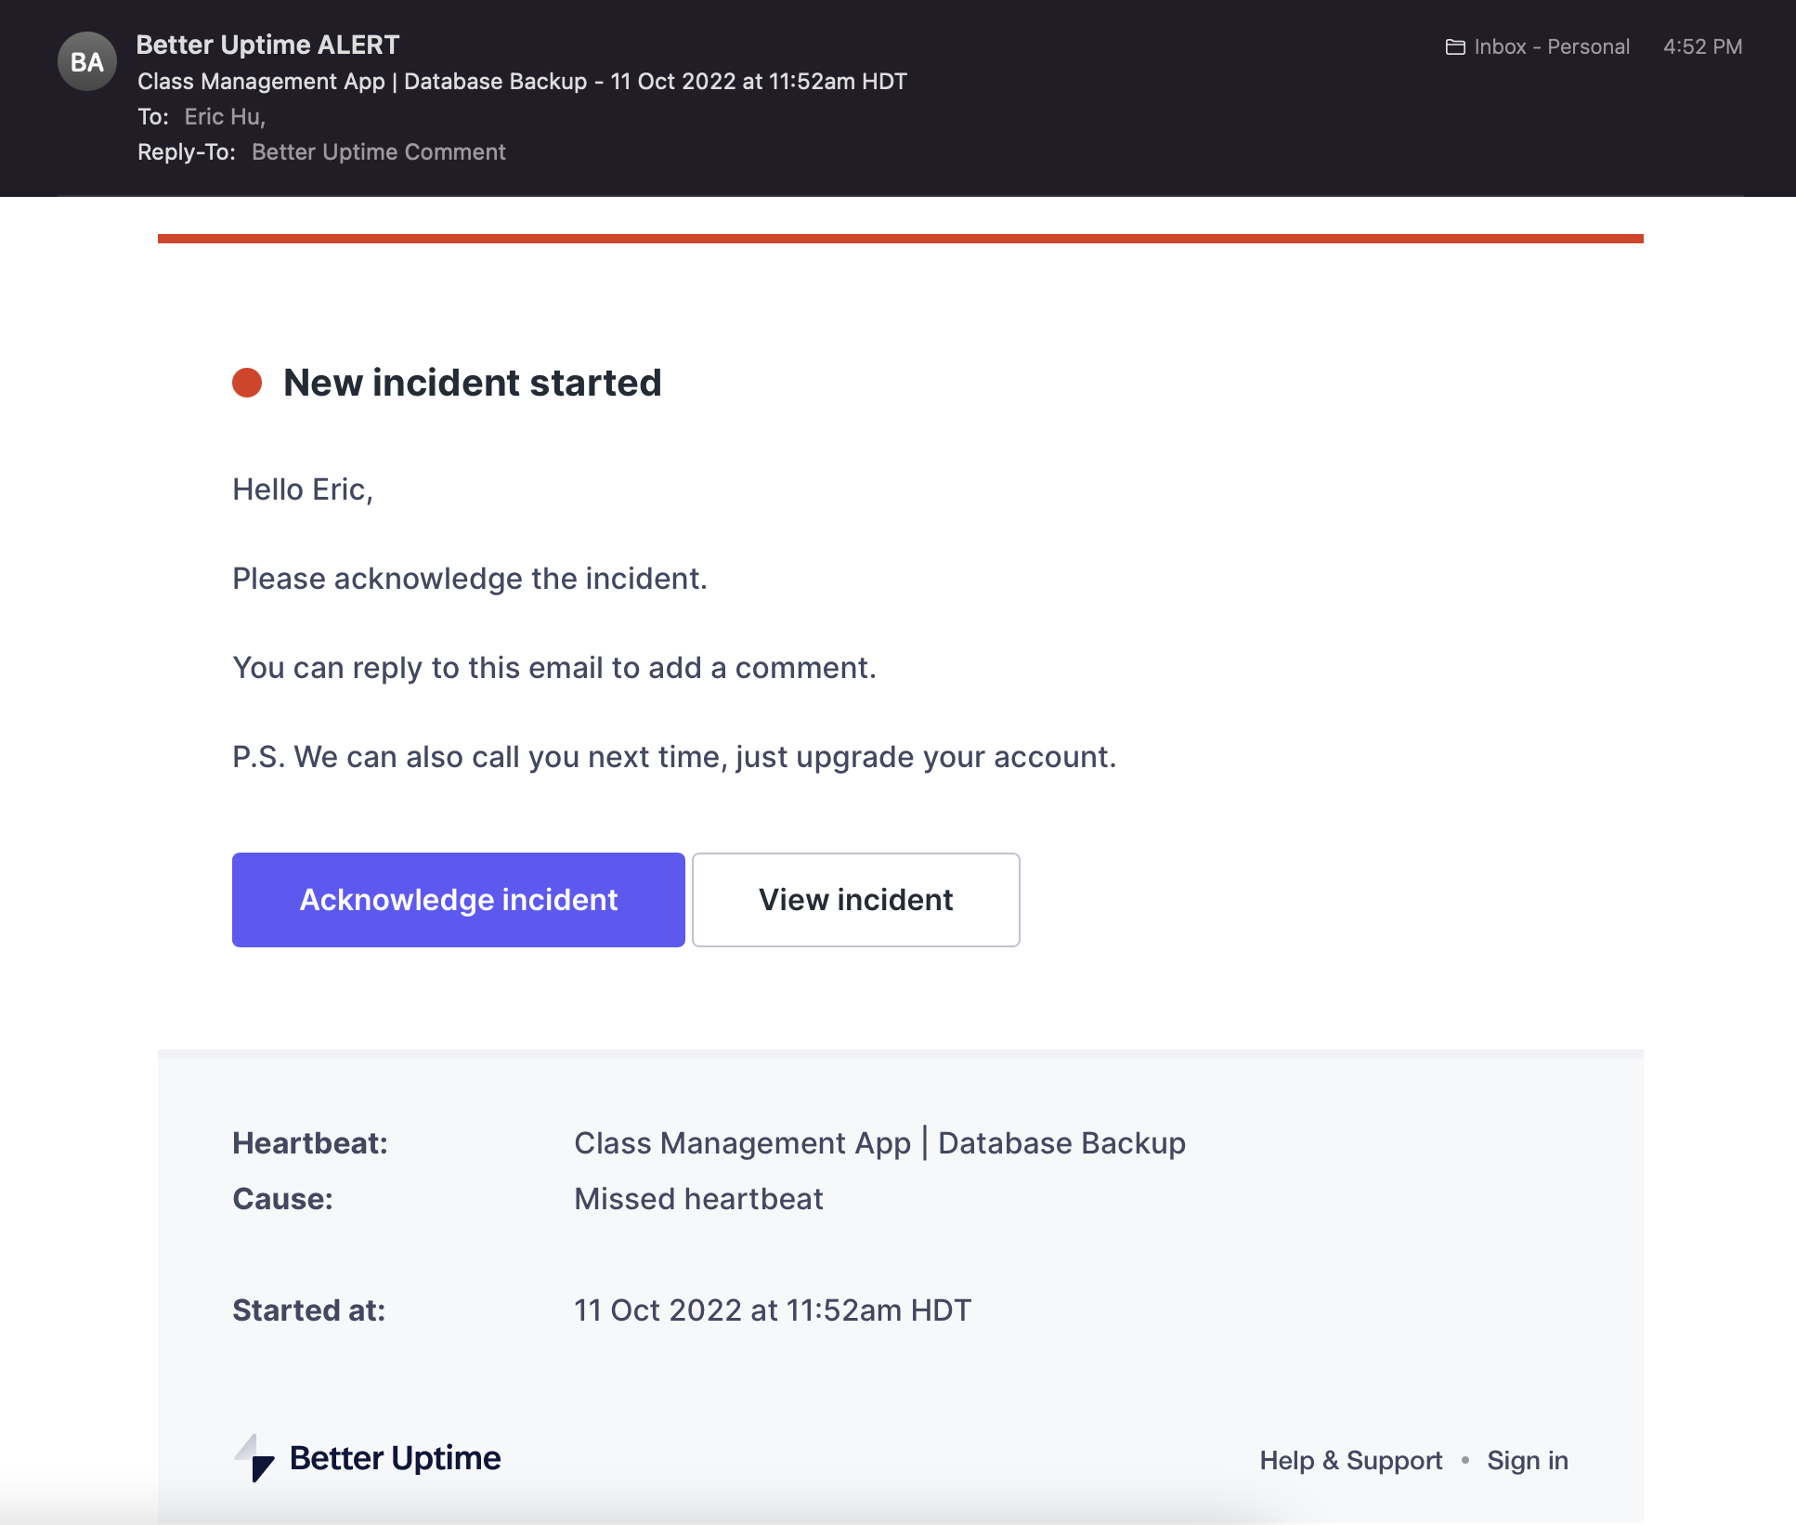Click the Better Uptime footer brand text
Viewport: 1796px width, 1525px height.
pyautogui.click(x=395, y=1458)
